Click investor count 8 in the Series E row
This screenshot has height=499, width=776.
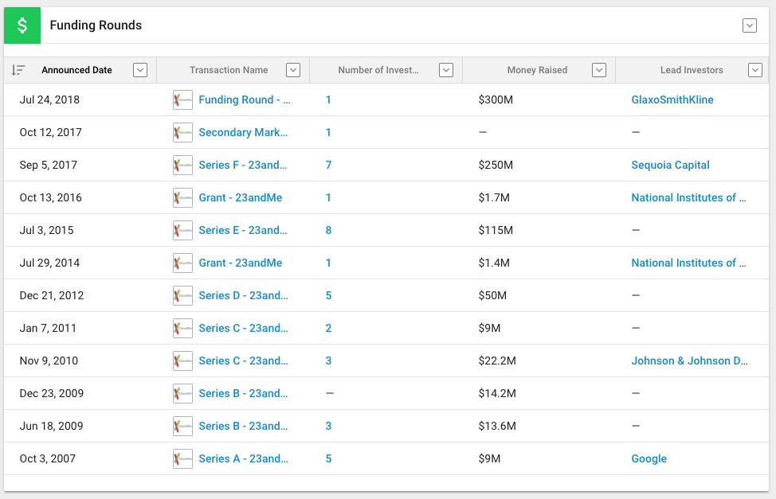coord(328,231)
